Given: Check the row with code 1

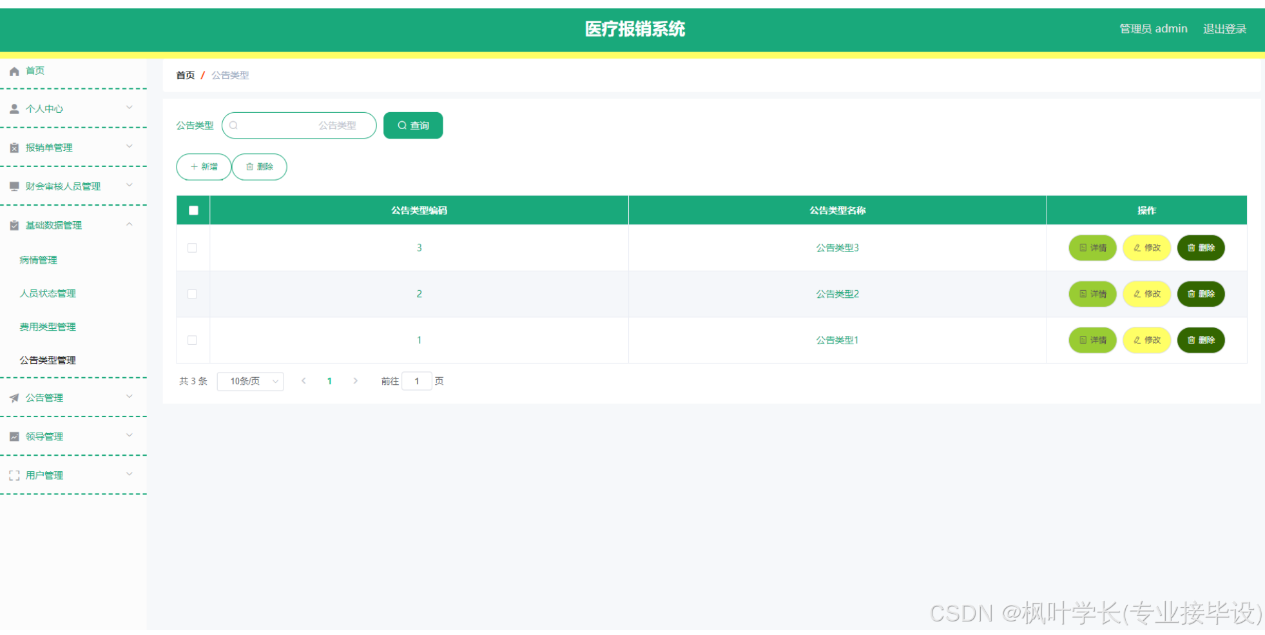Looking at the screenshot, I should (x=192, y=340).
